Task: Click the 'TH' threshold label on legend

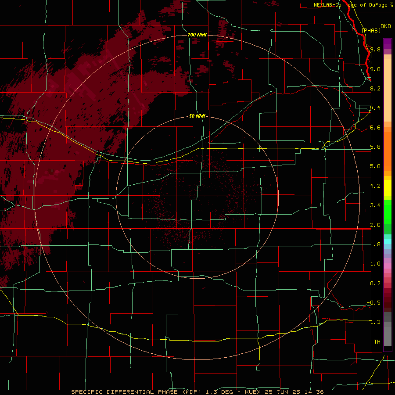Action: coord(377,342)
